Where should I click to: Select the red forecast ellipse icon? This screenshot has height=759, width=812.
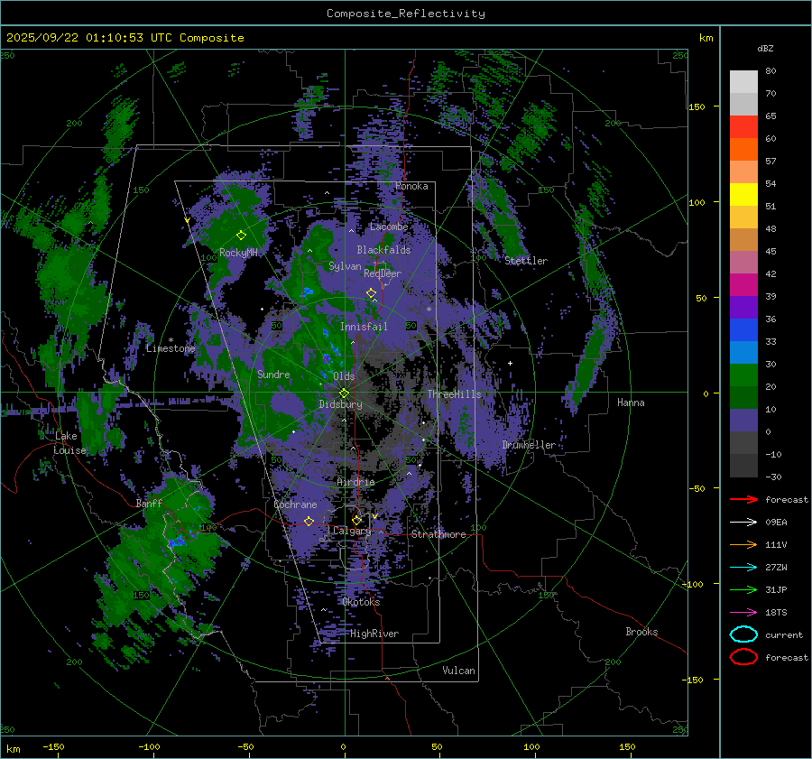pos(743,657)
